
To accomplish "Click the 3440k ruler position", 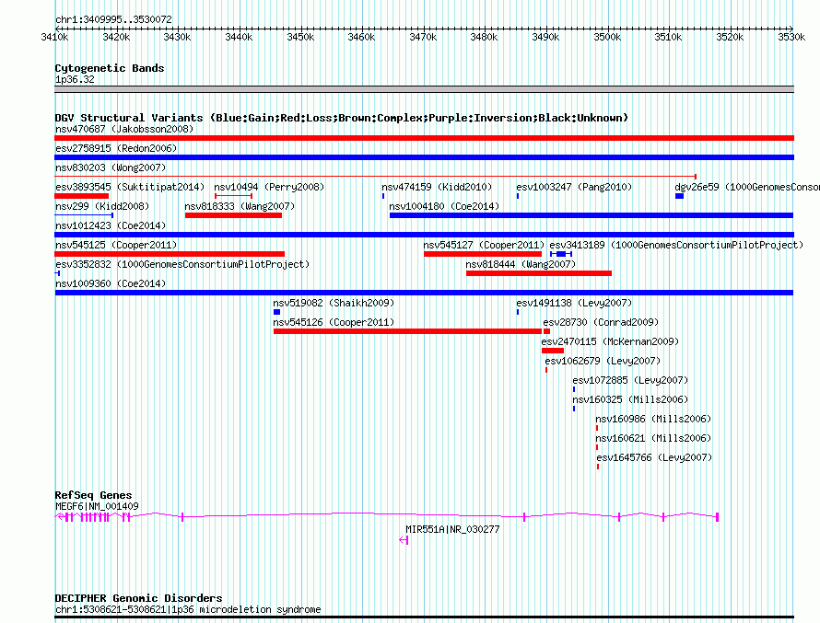I will click(x=239, y=37).
